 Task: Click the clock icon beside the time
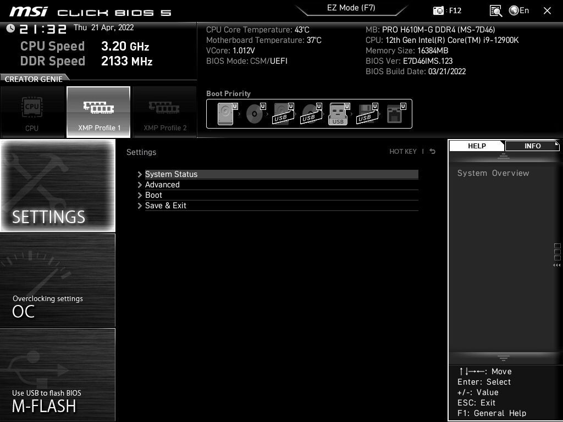coord(10,29)
